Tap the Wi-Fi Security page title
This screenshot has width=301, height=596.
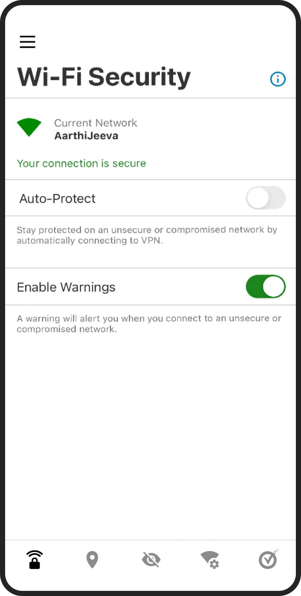pyautogui.click(x=104, y=77)
